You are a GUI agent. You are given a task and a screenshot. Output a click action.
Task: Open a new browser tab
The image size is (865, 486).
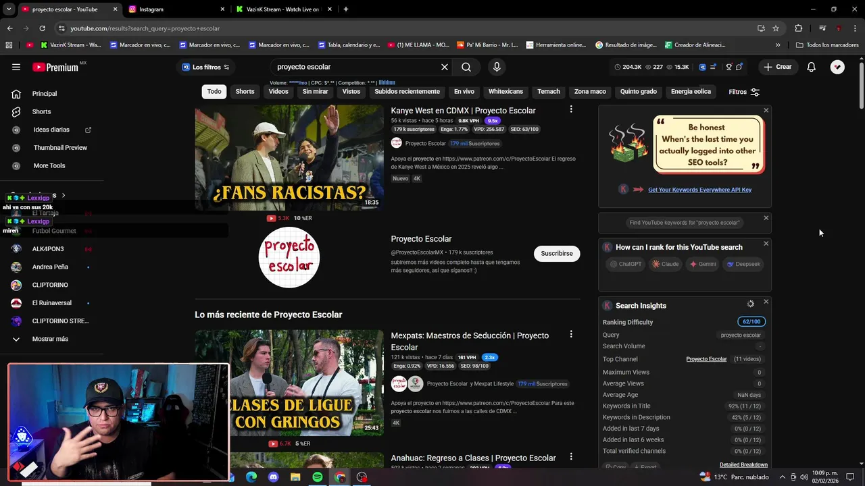(346, 9)
